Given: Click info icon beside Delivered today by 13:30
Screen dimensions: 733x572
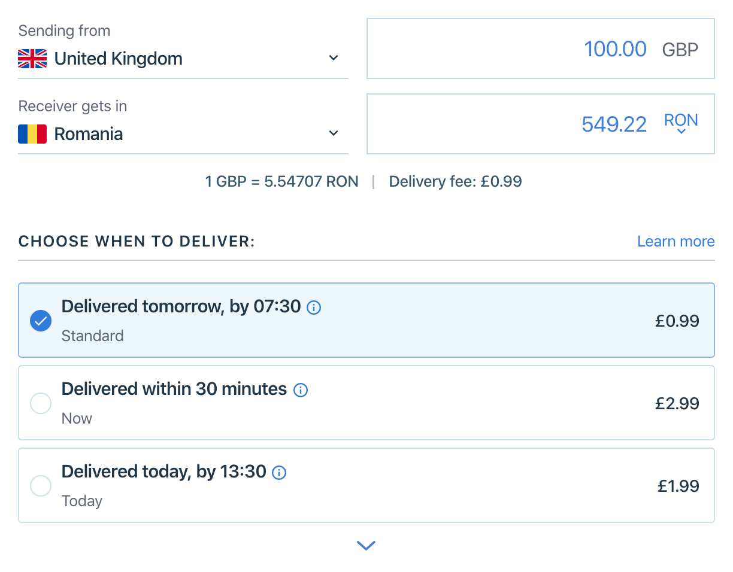Looking at the screenshot, I should 279,473.
